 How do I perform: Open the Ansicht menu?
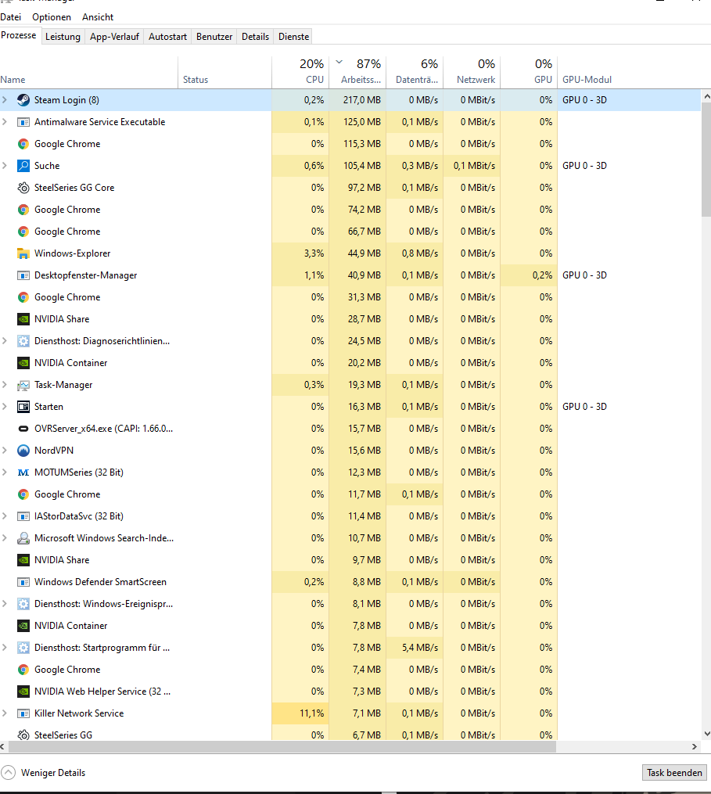pyautogui.click(x=98, y=17)
